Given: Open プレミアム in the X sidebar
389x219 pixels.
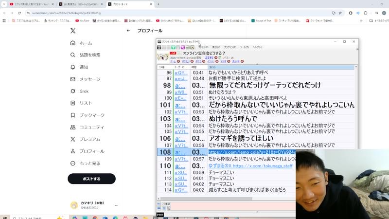Looking at the screenshot, I should pyautogui.click(x=85, y=139).
